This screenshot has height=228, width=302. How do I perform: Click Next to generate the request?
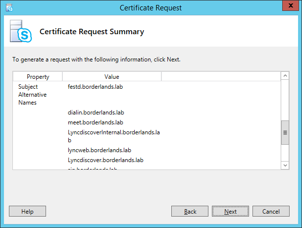click(230, 211)
